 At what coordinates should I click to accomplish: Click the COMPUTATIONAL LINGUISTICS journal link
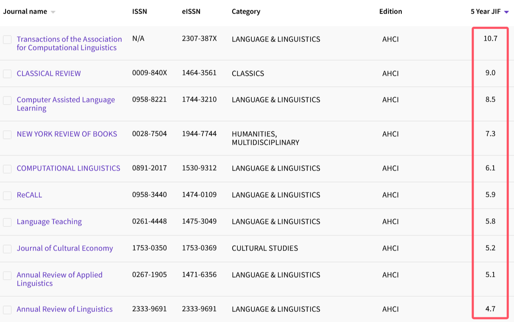(x=68, y=168)
